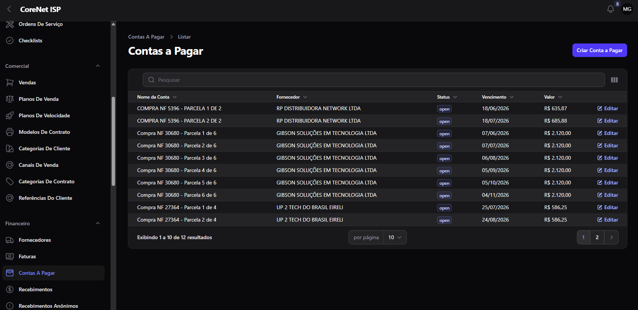Click the due date 25/07/2026
The width and height of the screenshot is (638, 310).
[x=495, y=207]
